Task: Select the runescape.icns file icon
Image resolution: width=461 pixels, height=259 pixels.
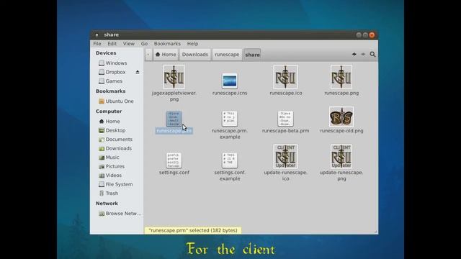Action: 230,81
